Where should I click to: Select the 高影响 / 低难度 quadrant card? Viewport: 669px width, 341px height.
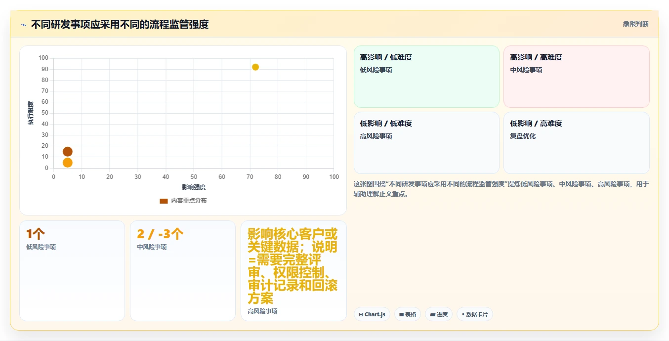(x=426, y=77)
